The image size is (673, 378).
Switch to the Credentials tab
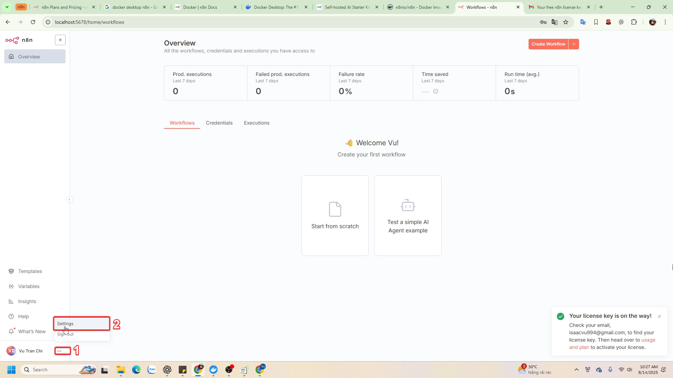point(219,123)
